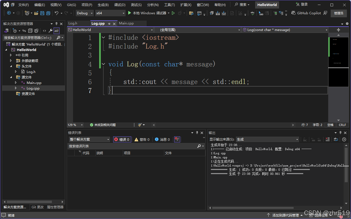Viewport: 351px width, 219px height.
Task: Open the 工具(T) menu
Action: (169, 4)
